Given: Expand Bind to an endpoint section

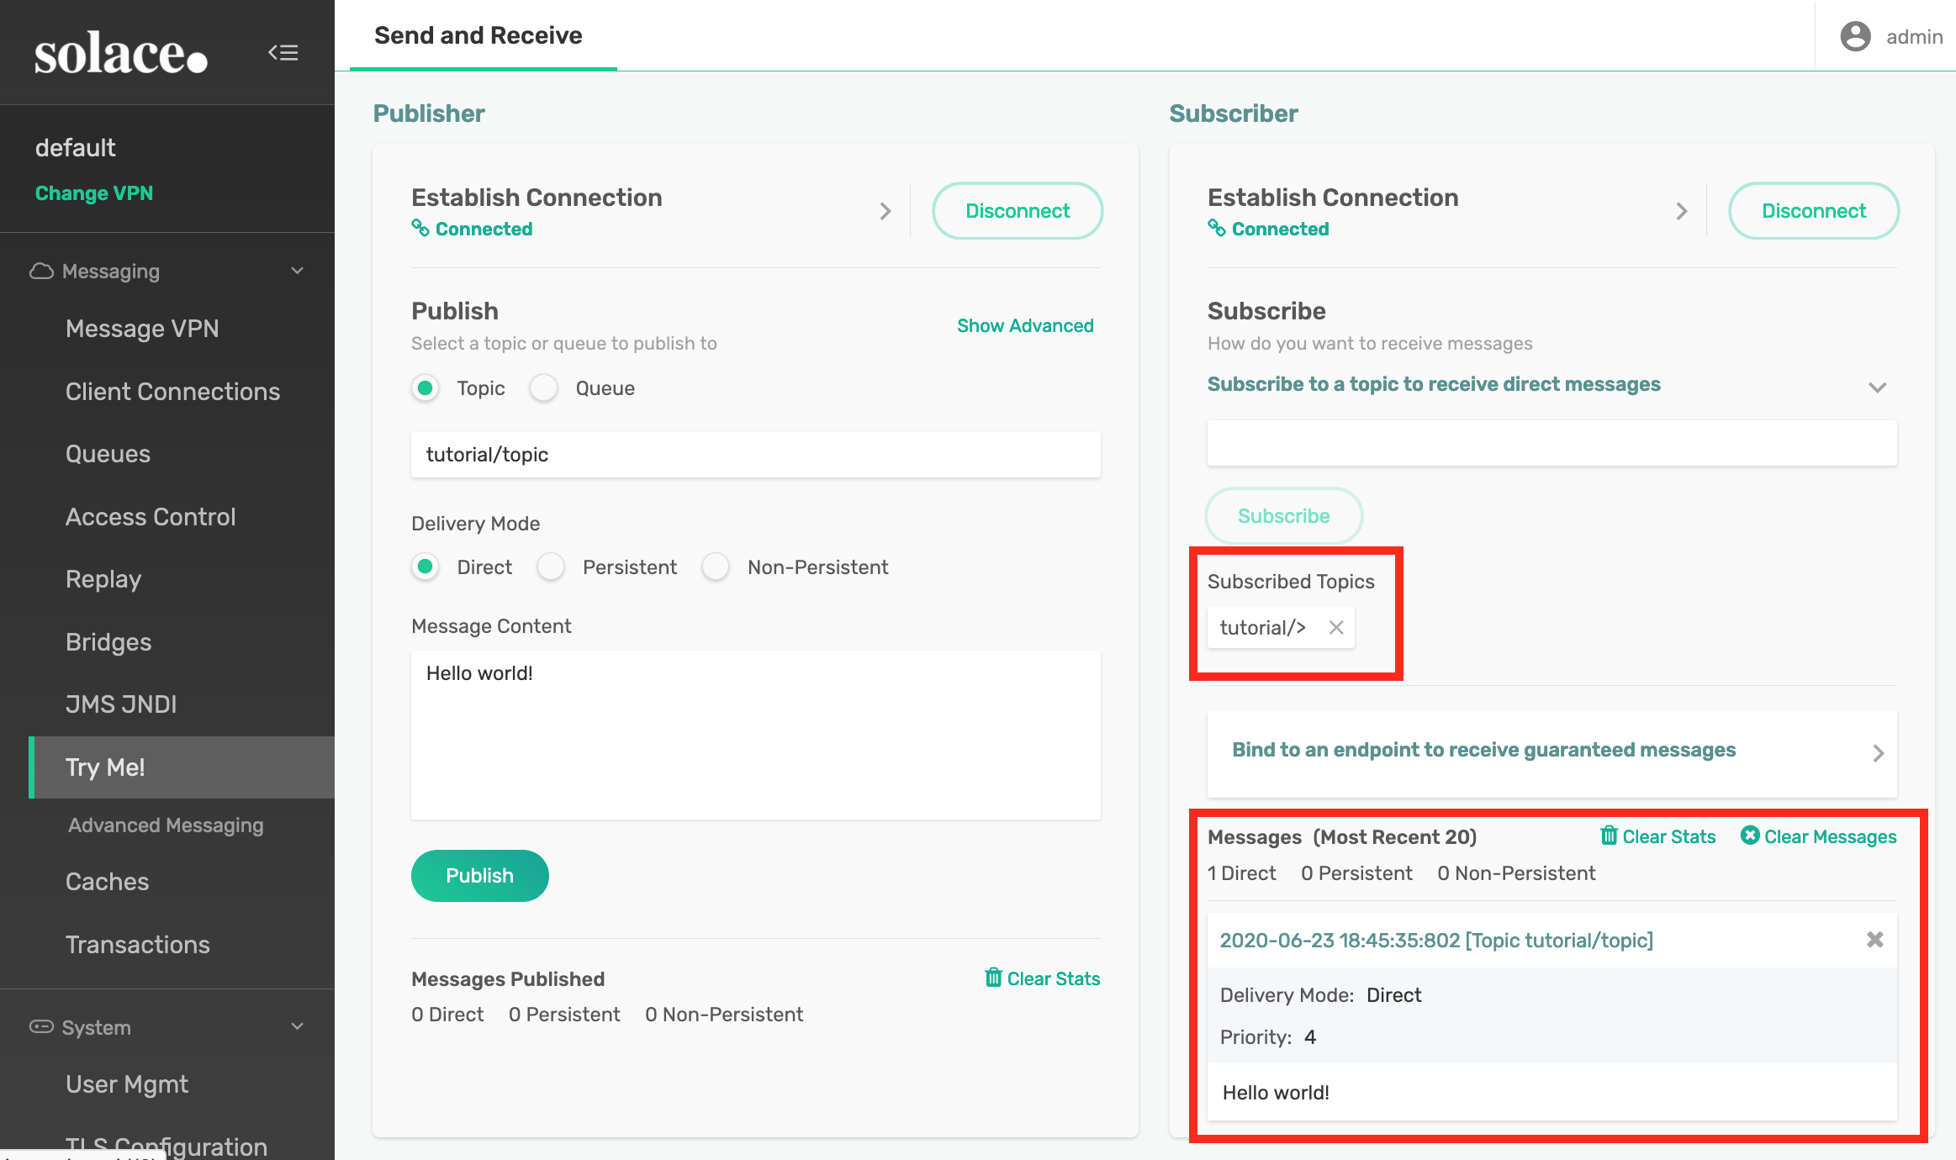Looking at the screenshot, I should click(x=1878, y=753).
